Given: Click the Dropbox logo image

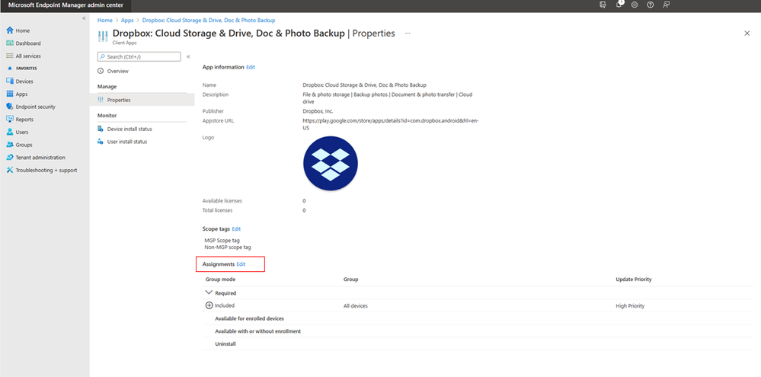Looking at the screenshot, I should tap(331, 163).
